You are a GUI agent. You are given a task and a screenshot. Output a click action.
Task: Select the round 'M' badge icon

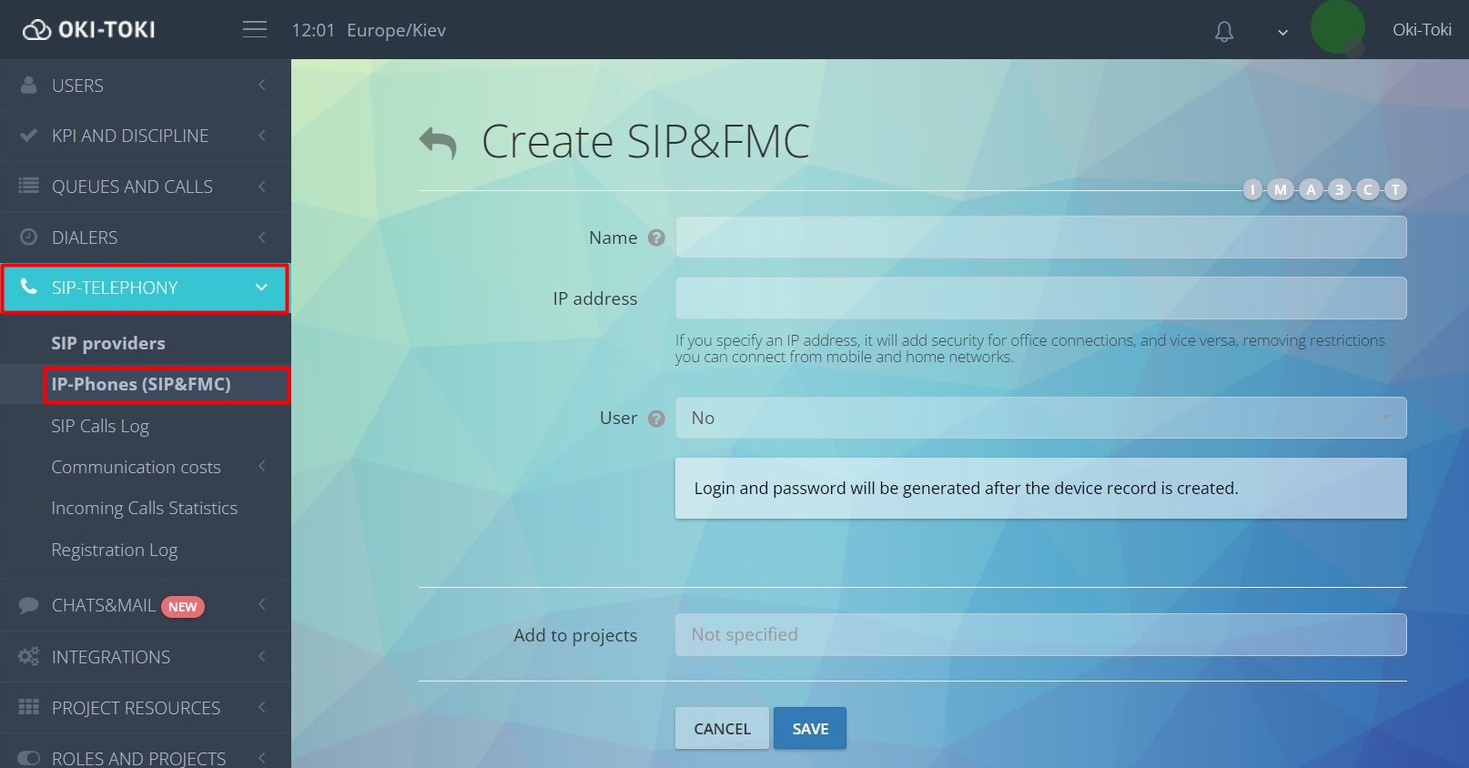point(1281,189)
